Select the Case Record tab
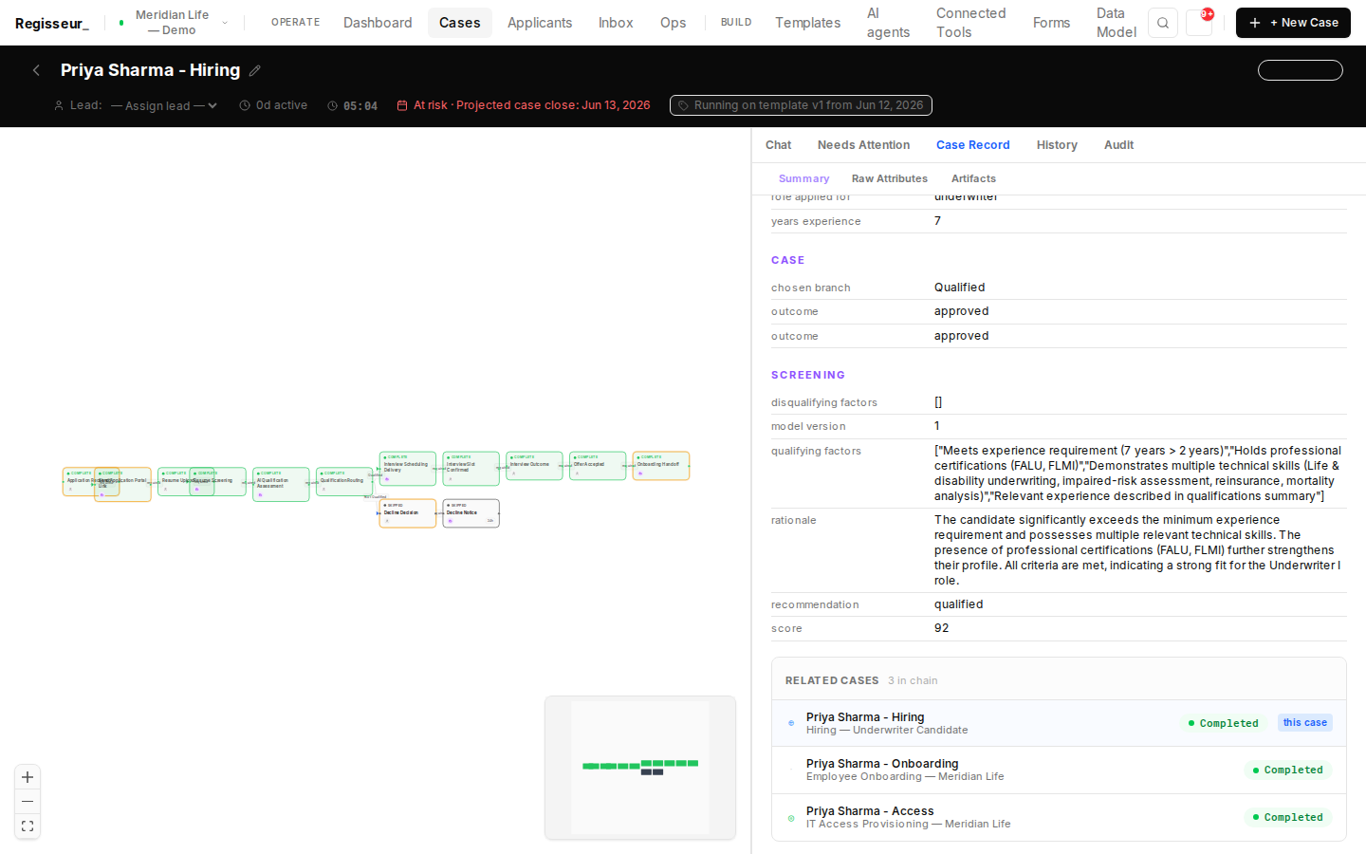The height and width of the screenshot is (854, 1366). click(x=972, y=145)
